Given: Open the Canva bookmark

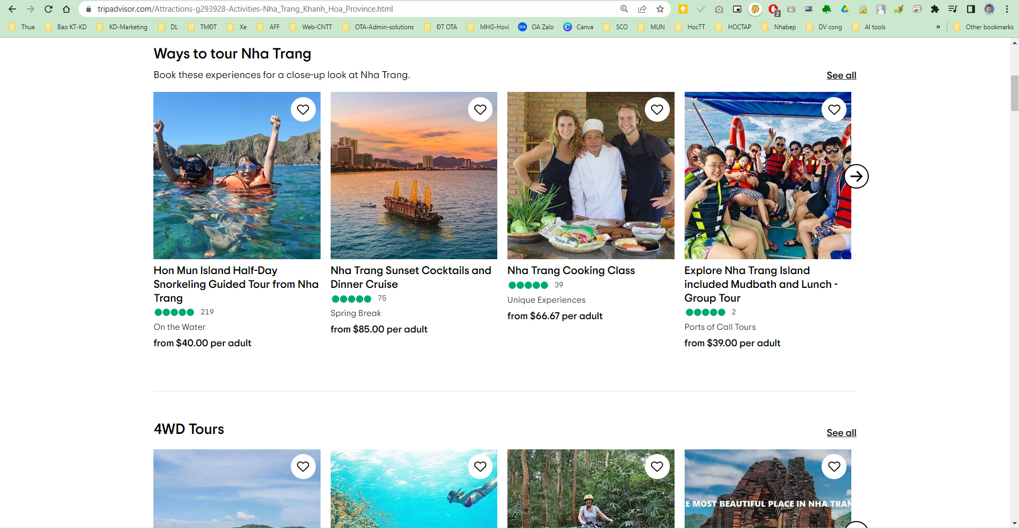Looking at the screenshot, I should tap(578, 27).
